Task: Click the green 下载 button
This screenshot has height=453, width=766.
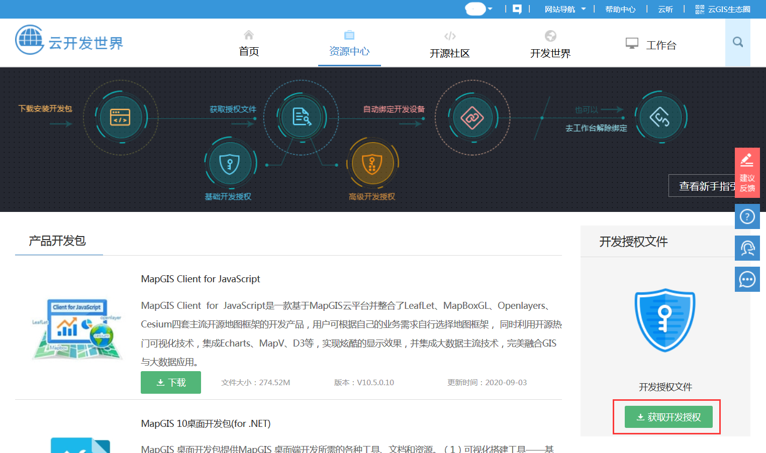Action: click(x=171, y=382)
